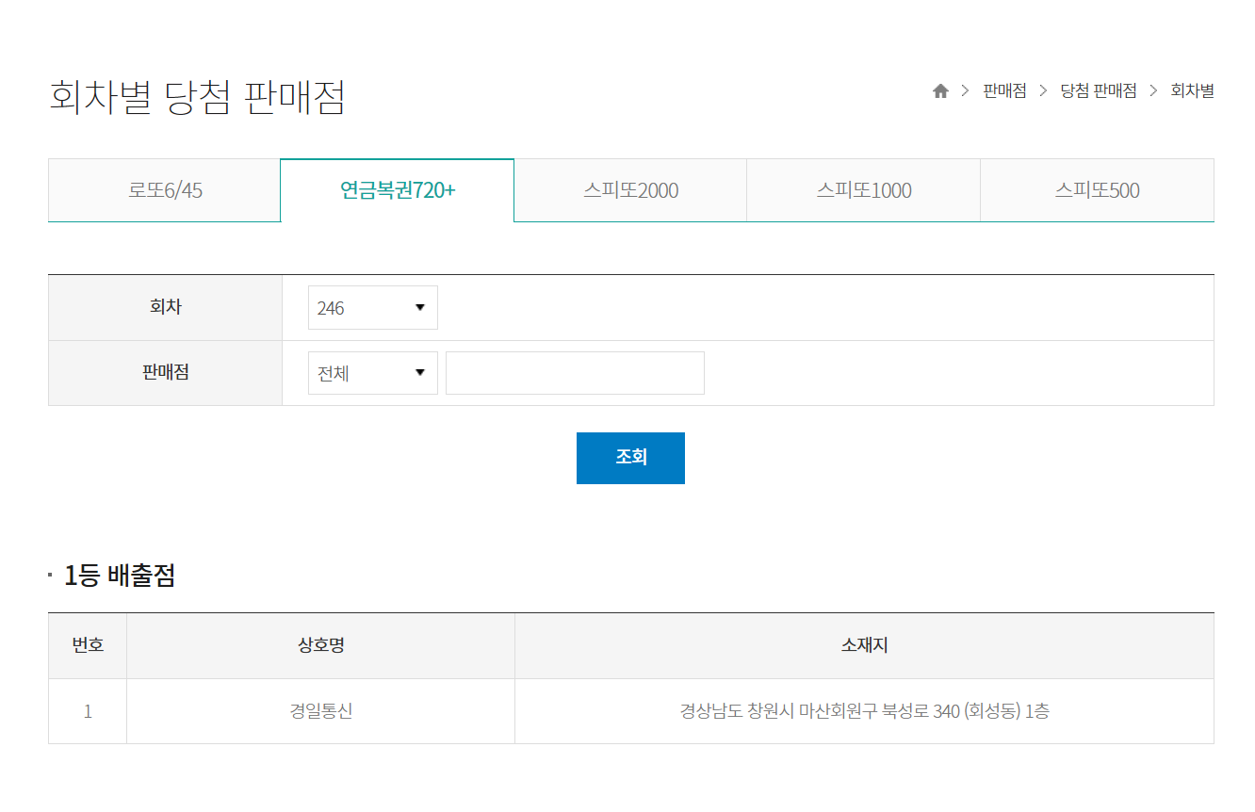The height and width of the screenshot is (812, 1255).
Task: Select address 경상남도 창원시 마산회원구 북성로 340
Action: pyautogui.click(x=865, y=711)
